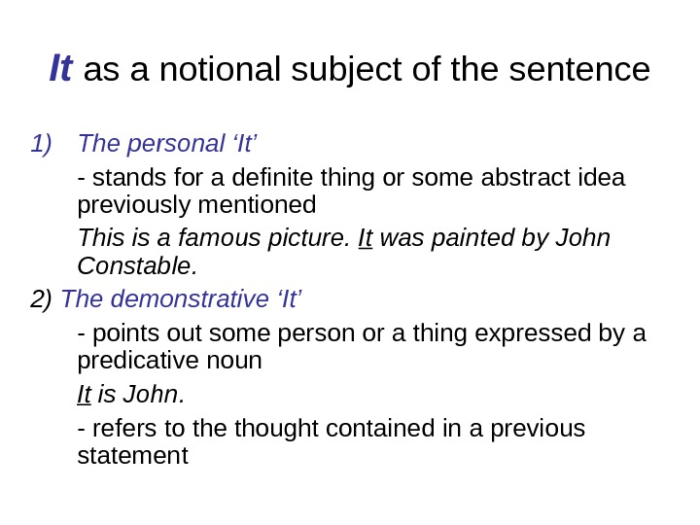Click the line starting 'refers to the thought'
Image resolution: width=700 pixels, height=525 pixels.
coord(331,428)
